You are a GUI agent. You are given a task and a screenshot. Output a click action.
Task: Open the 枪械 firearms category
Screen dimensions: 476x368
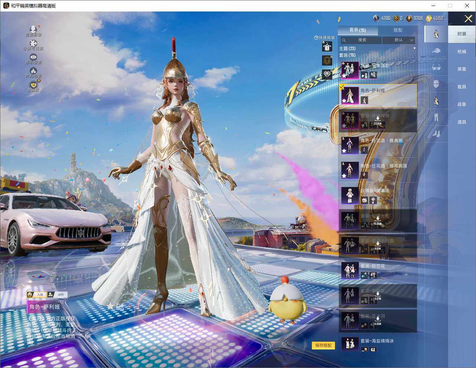click(462, 52)
